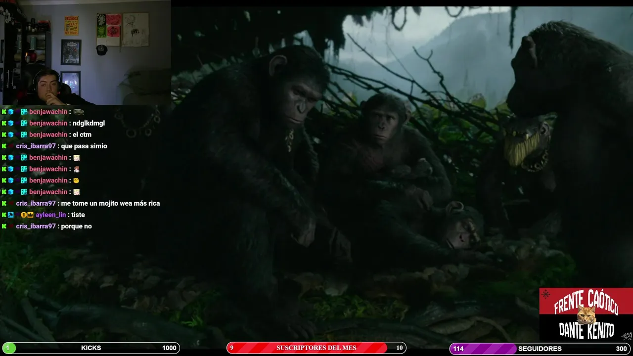Viewport: 633px width, 356px height.
Task: Click the yellow cat emote in chat
Action: click(76, 180)
